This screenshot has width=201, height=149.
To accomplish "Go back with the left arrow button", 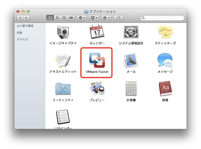I will [20, 18].
